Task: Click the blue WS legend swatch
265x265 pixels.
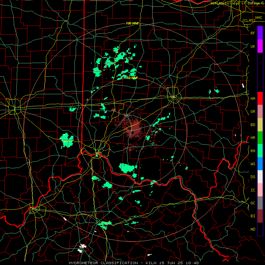Action: 260,164
